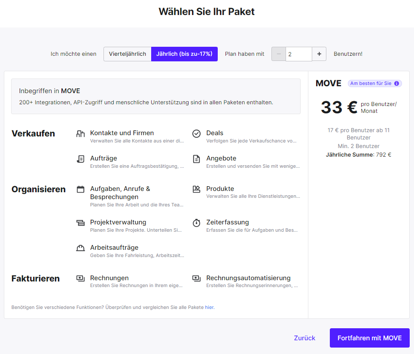Viewport: 414px width, 354px height.
Task: Click description 'Verfolgen Sie jede Verkaufschance vo...'
Action: coord(251,141)
